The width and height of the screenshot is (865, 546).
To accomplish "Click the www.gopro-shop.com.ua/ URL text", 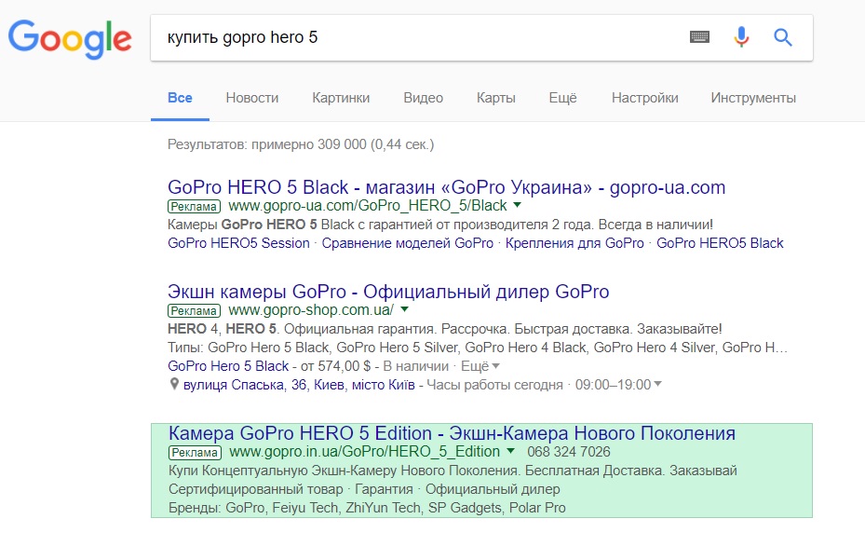I will [x=311, y=309].
